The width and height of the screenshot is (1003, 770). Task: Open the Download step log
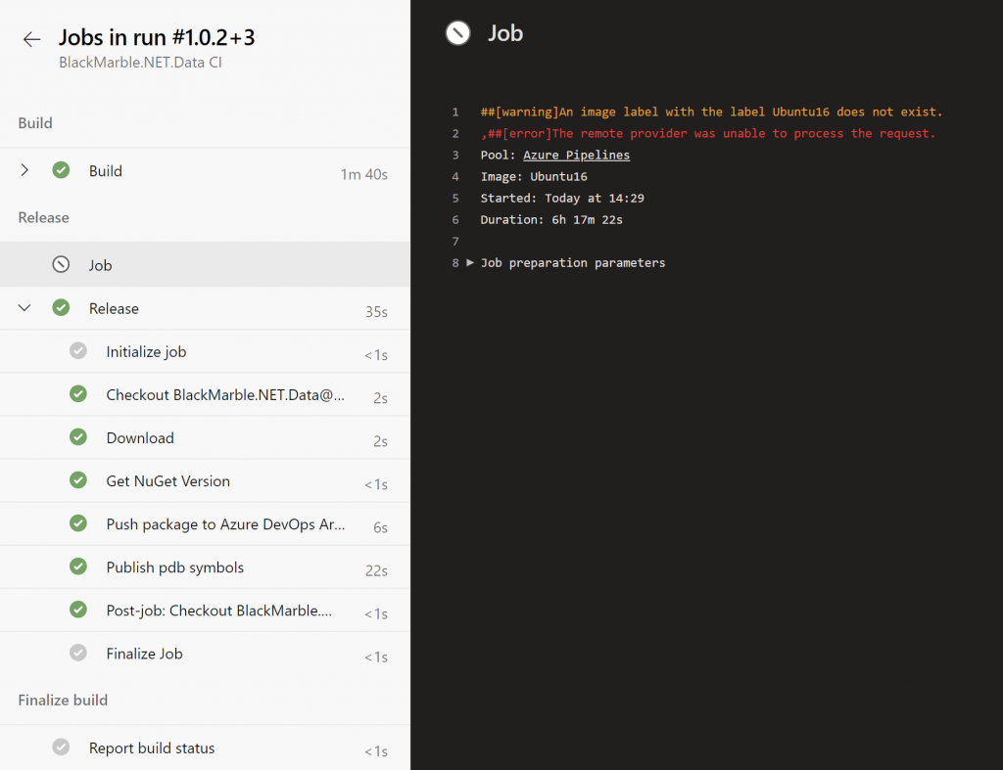(205, 437)
